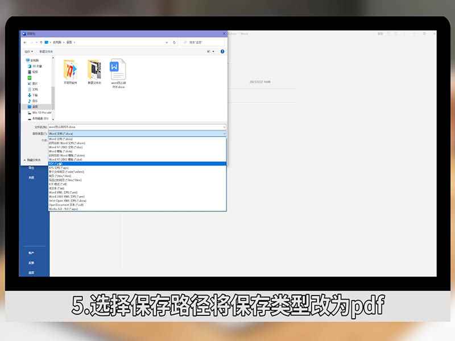Click the New Folder button
The height and width of the screenshot is (341, 455).
point(45,51)
